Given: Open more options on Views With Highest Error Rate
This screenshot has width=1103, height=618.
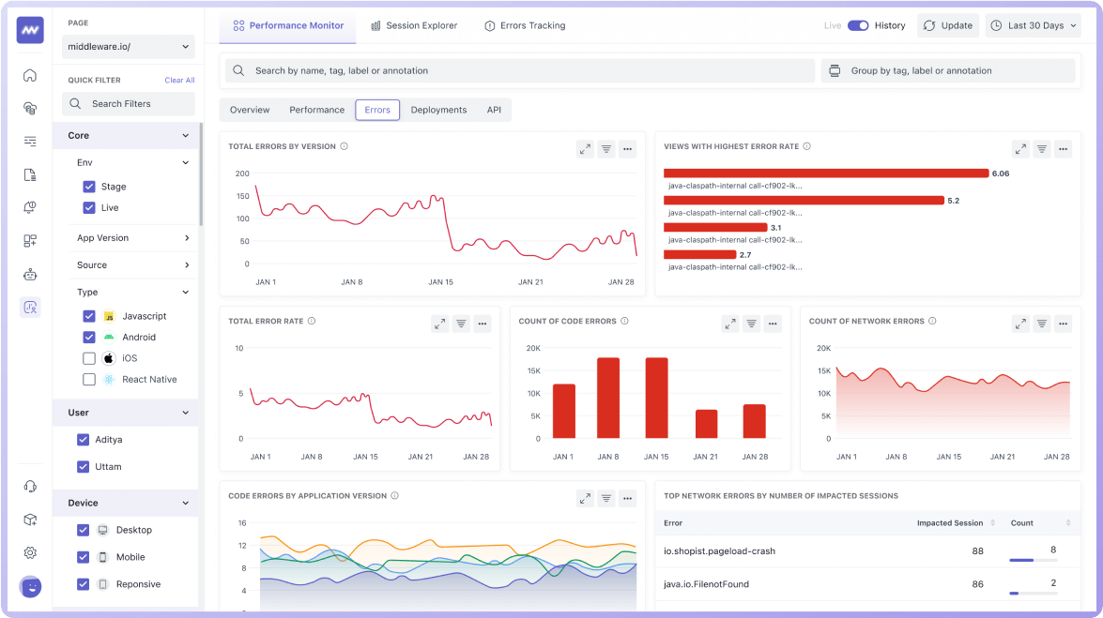Looking at the screenshot, I should 1063,148.
